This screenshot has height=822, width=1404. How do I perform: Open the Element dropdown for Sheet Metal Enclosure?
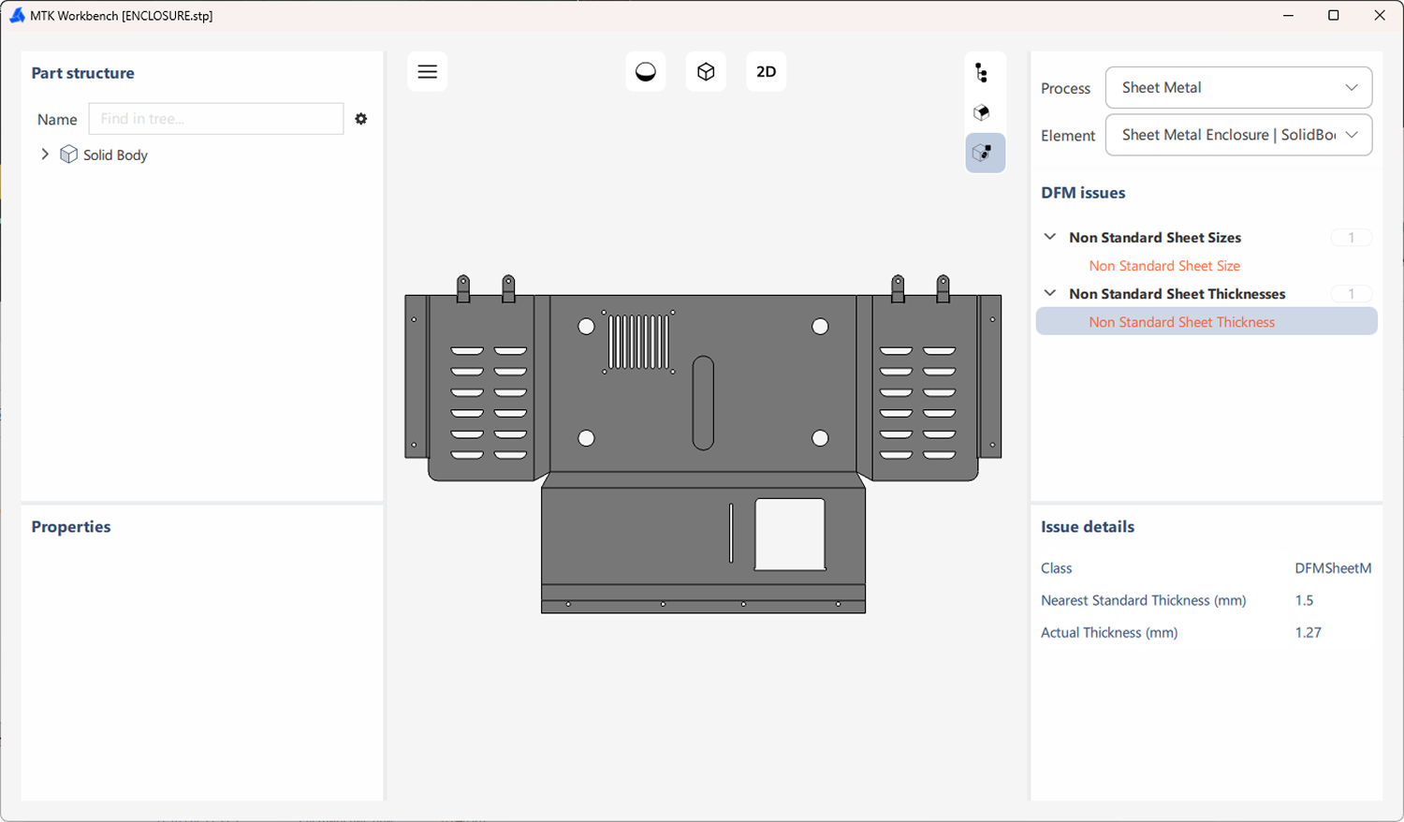[x=1238, y=135]
